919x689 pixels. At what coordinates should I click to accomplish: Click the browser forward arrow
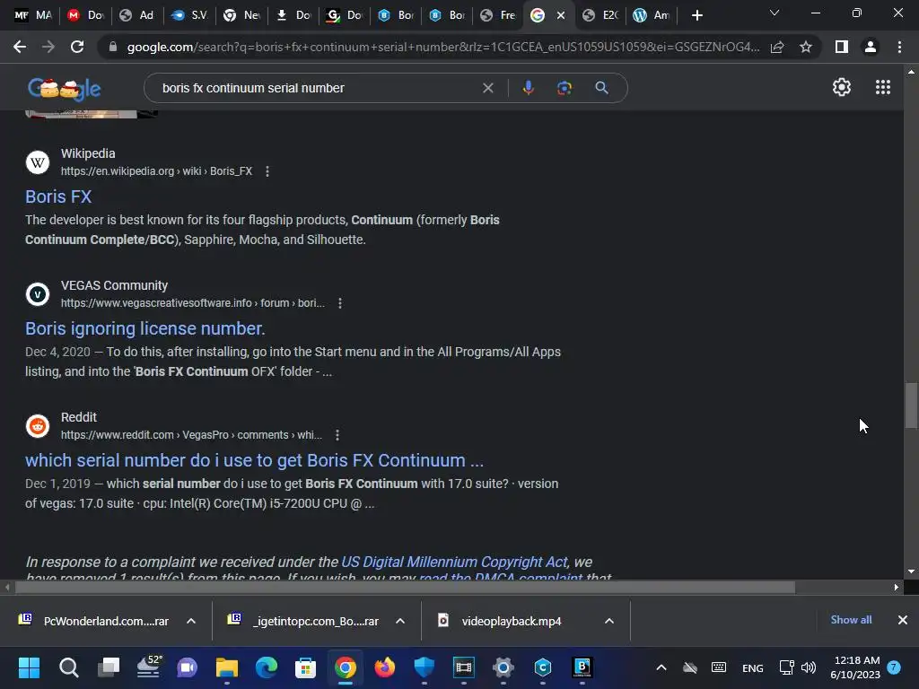click(x=48, y=47)
